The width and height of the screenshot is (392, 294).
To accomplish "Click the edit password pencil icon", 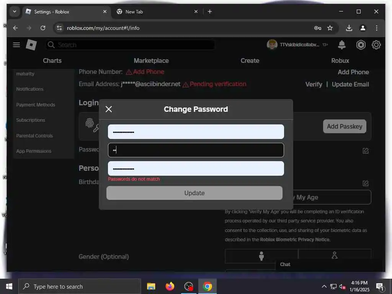I will (366, 151).
